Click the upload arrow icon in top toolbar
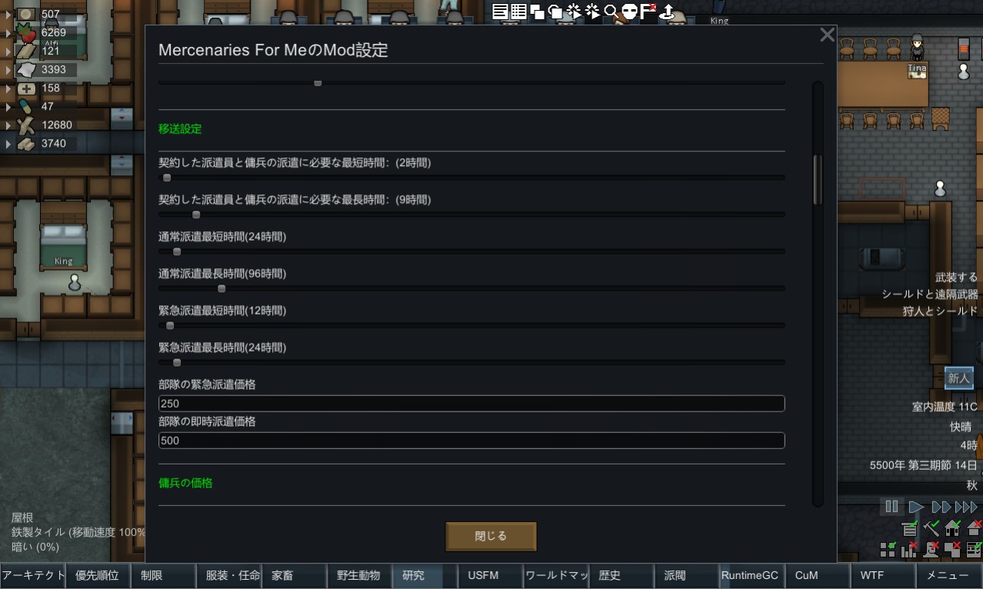 click(667, 11)
